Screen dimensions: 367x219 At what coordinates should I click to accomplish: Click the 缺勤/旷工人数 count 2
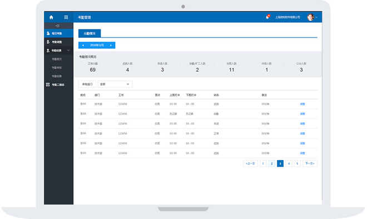197,69
